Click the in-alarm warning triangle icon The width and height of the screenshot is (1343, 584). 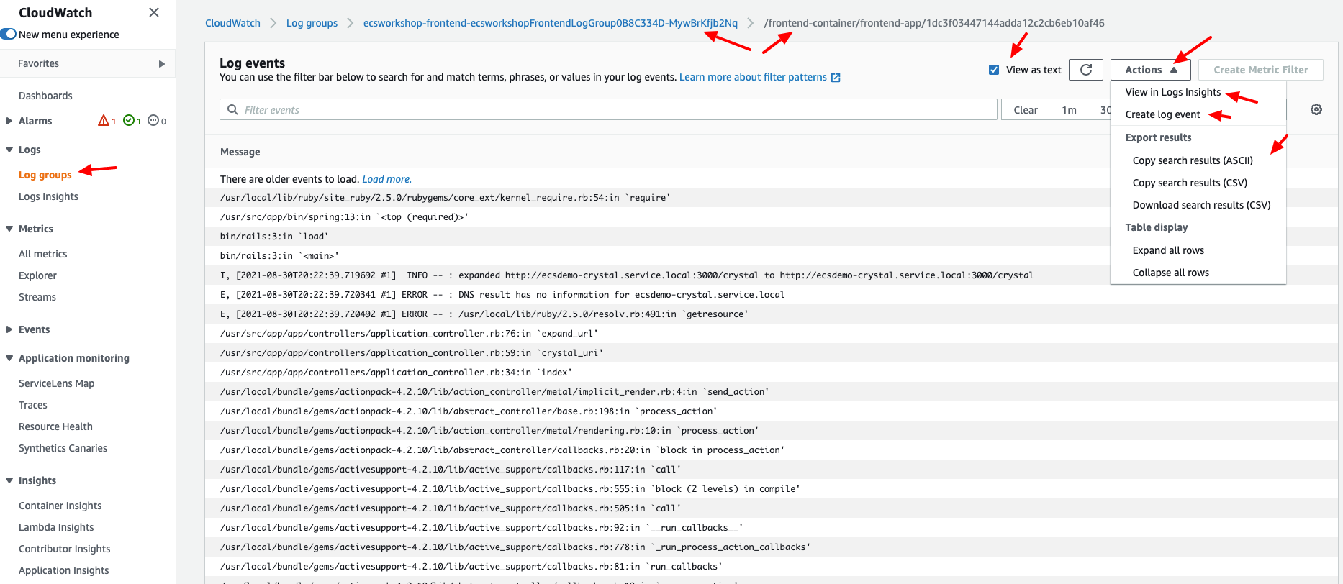104,121
